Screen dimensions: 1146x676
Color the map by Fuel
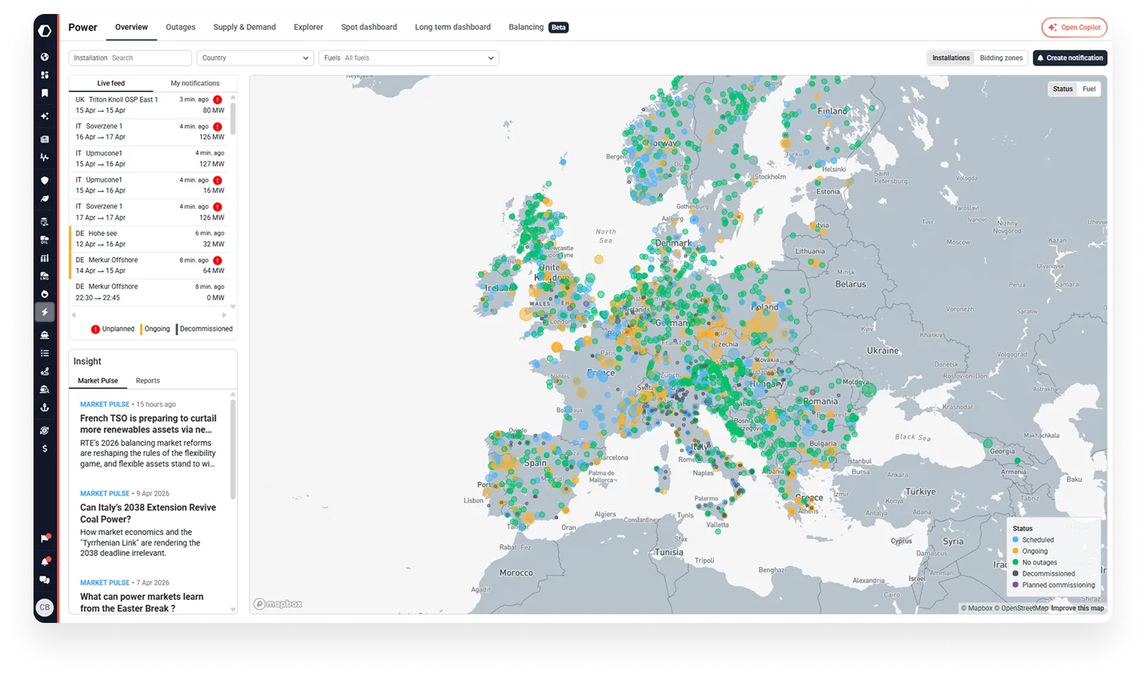1089,89
